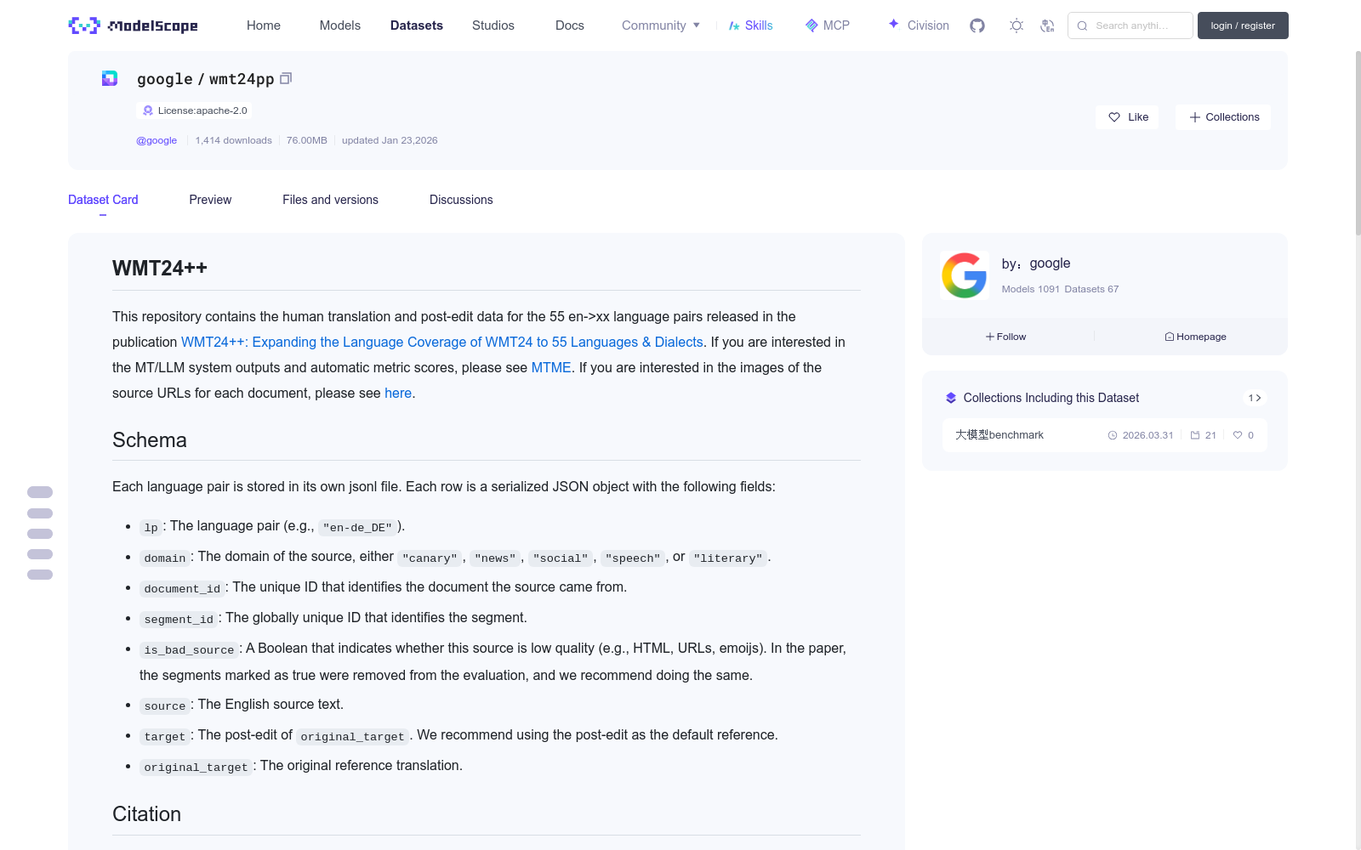Open the Docs section
Screen dimensions: 1361x850
(x=570, y=25)
